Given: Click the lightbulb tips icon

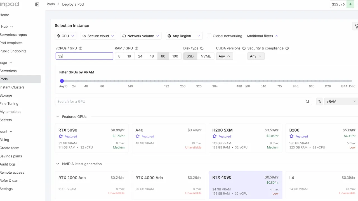Looking at the screenshot, I should point(356,26).
